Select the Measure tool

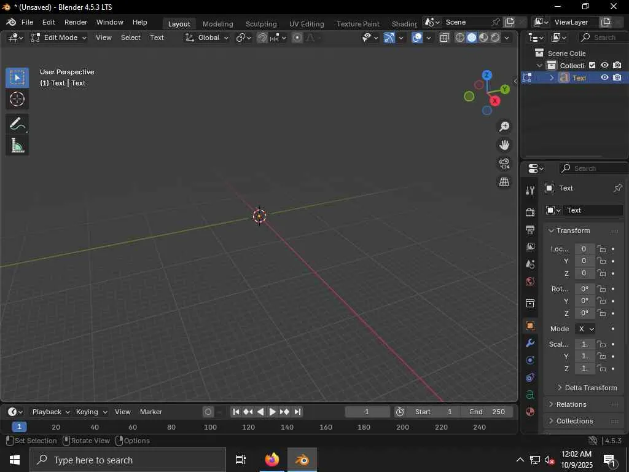(17, 146)
